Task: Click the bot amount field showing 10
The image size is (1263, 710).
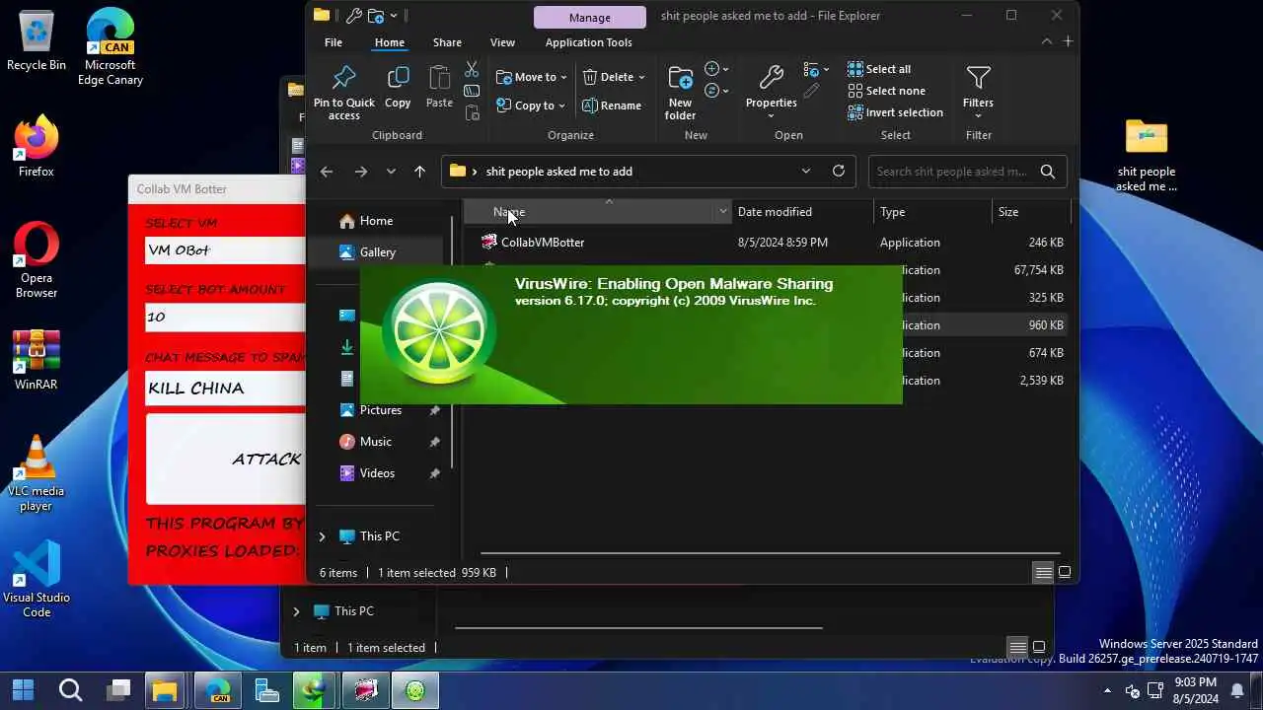Action: pyautogui.click(x=225, y=317)
